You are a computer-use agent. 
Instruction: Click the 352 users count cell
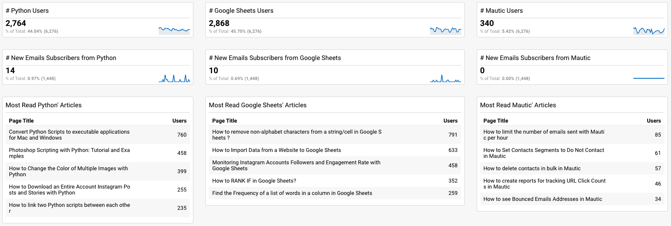pyautogui.click(x=453, y=181)
